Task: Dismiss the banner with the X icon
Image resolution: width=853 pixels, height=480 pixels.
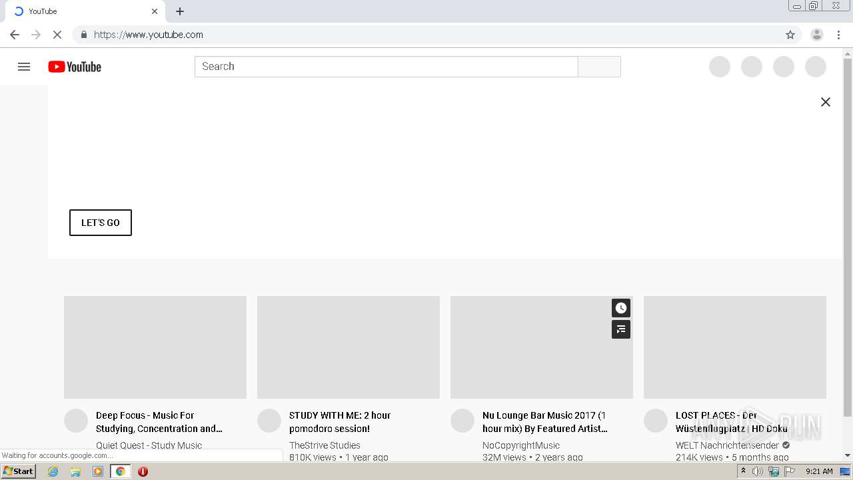Action: (x=826, y=102)
